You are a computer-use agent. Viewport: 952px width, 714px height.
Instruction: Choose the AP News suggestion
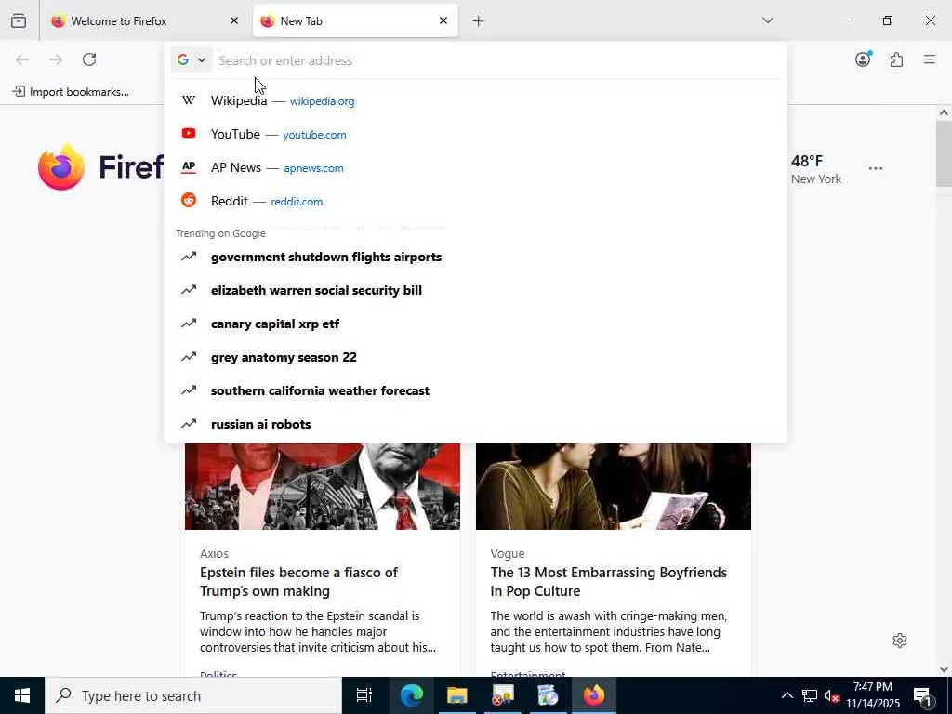(x=475, y=167)
